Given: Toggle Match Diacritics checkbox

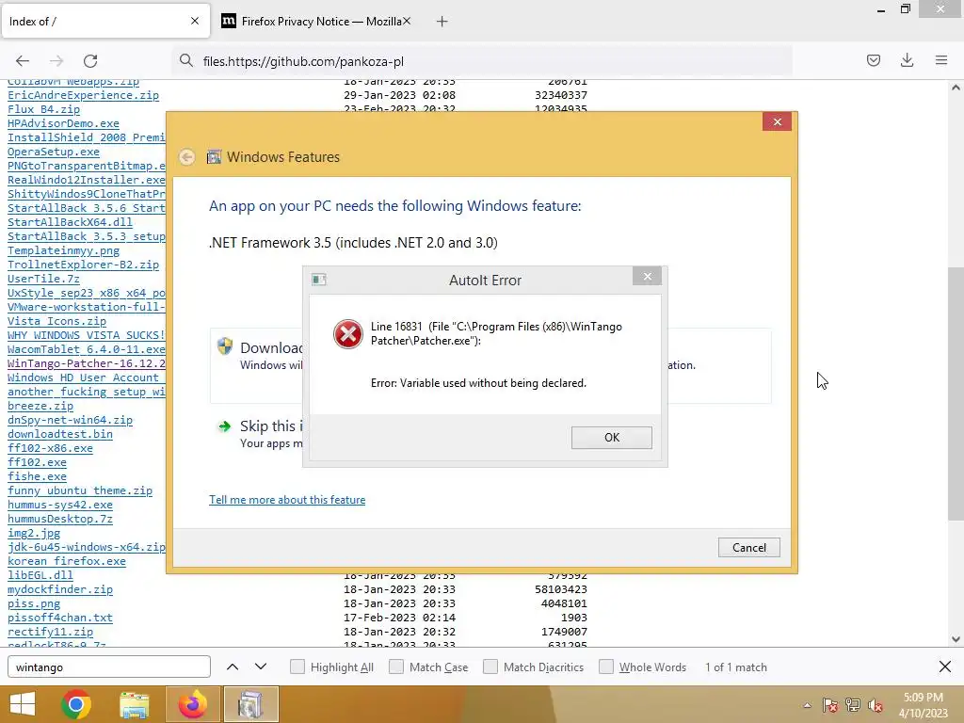Looking at the screenshot, I should pos(490,667).
